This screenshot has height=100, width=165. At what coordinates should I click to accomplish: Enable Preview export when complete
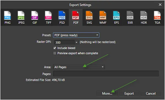[55, 53]
